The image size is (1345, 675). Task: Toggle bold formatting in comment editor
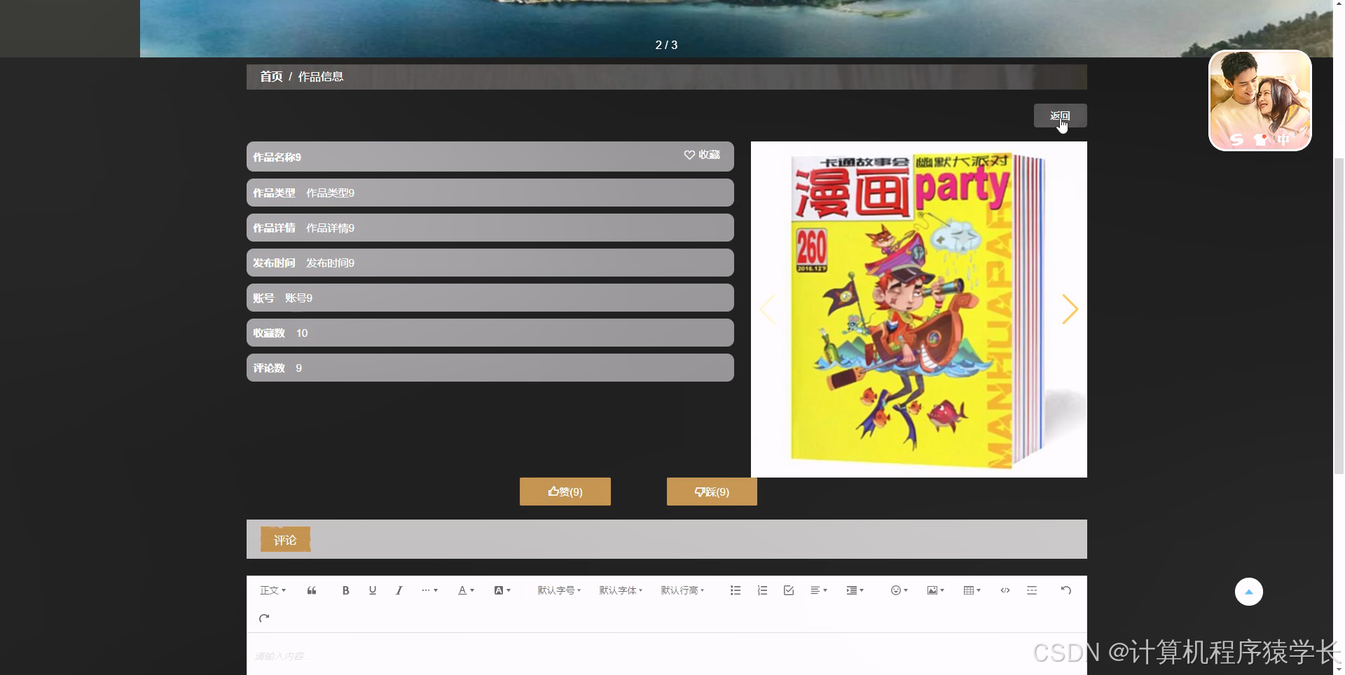point(345,590)
